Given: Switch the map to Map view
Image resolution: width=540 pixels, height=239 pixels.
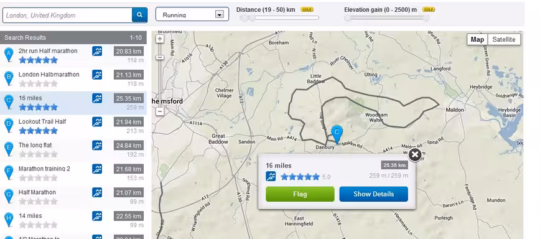Looking at the screenshot, I should click(x=477, y=39).
